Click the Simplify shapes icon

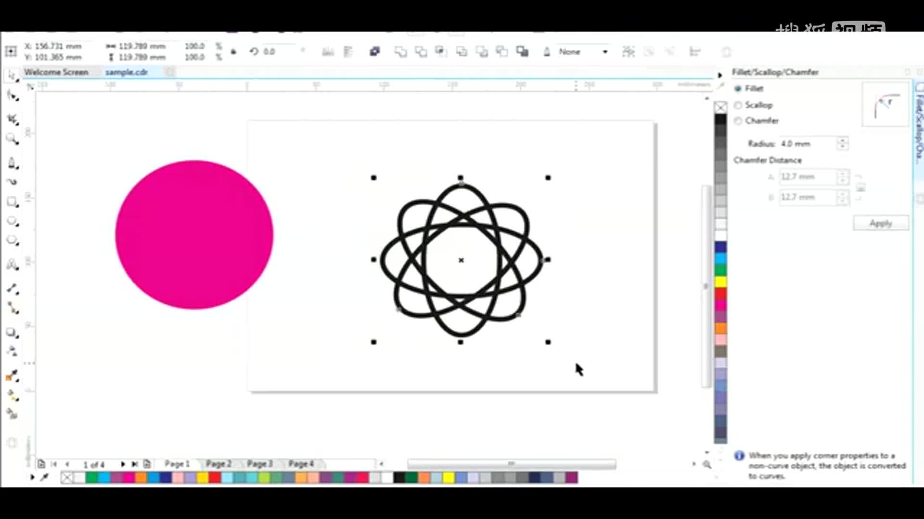pyautogui.click(x=462, y=51)
